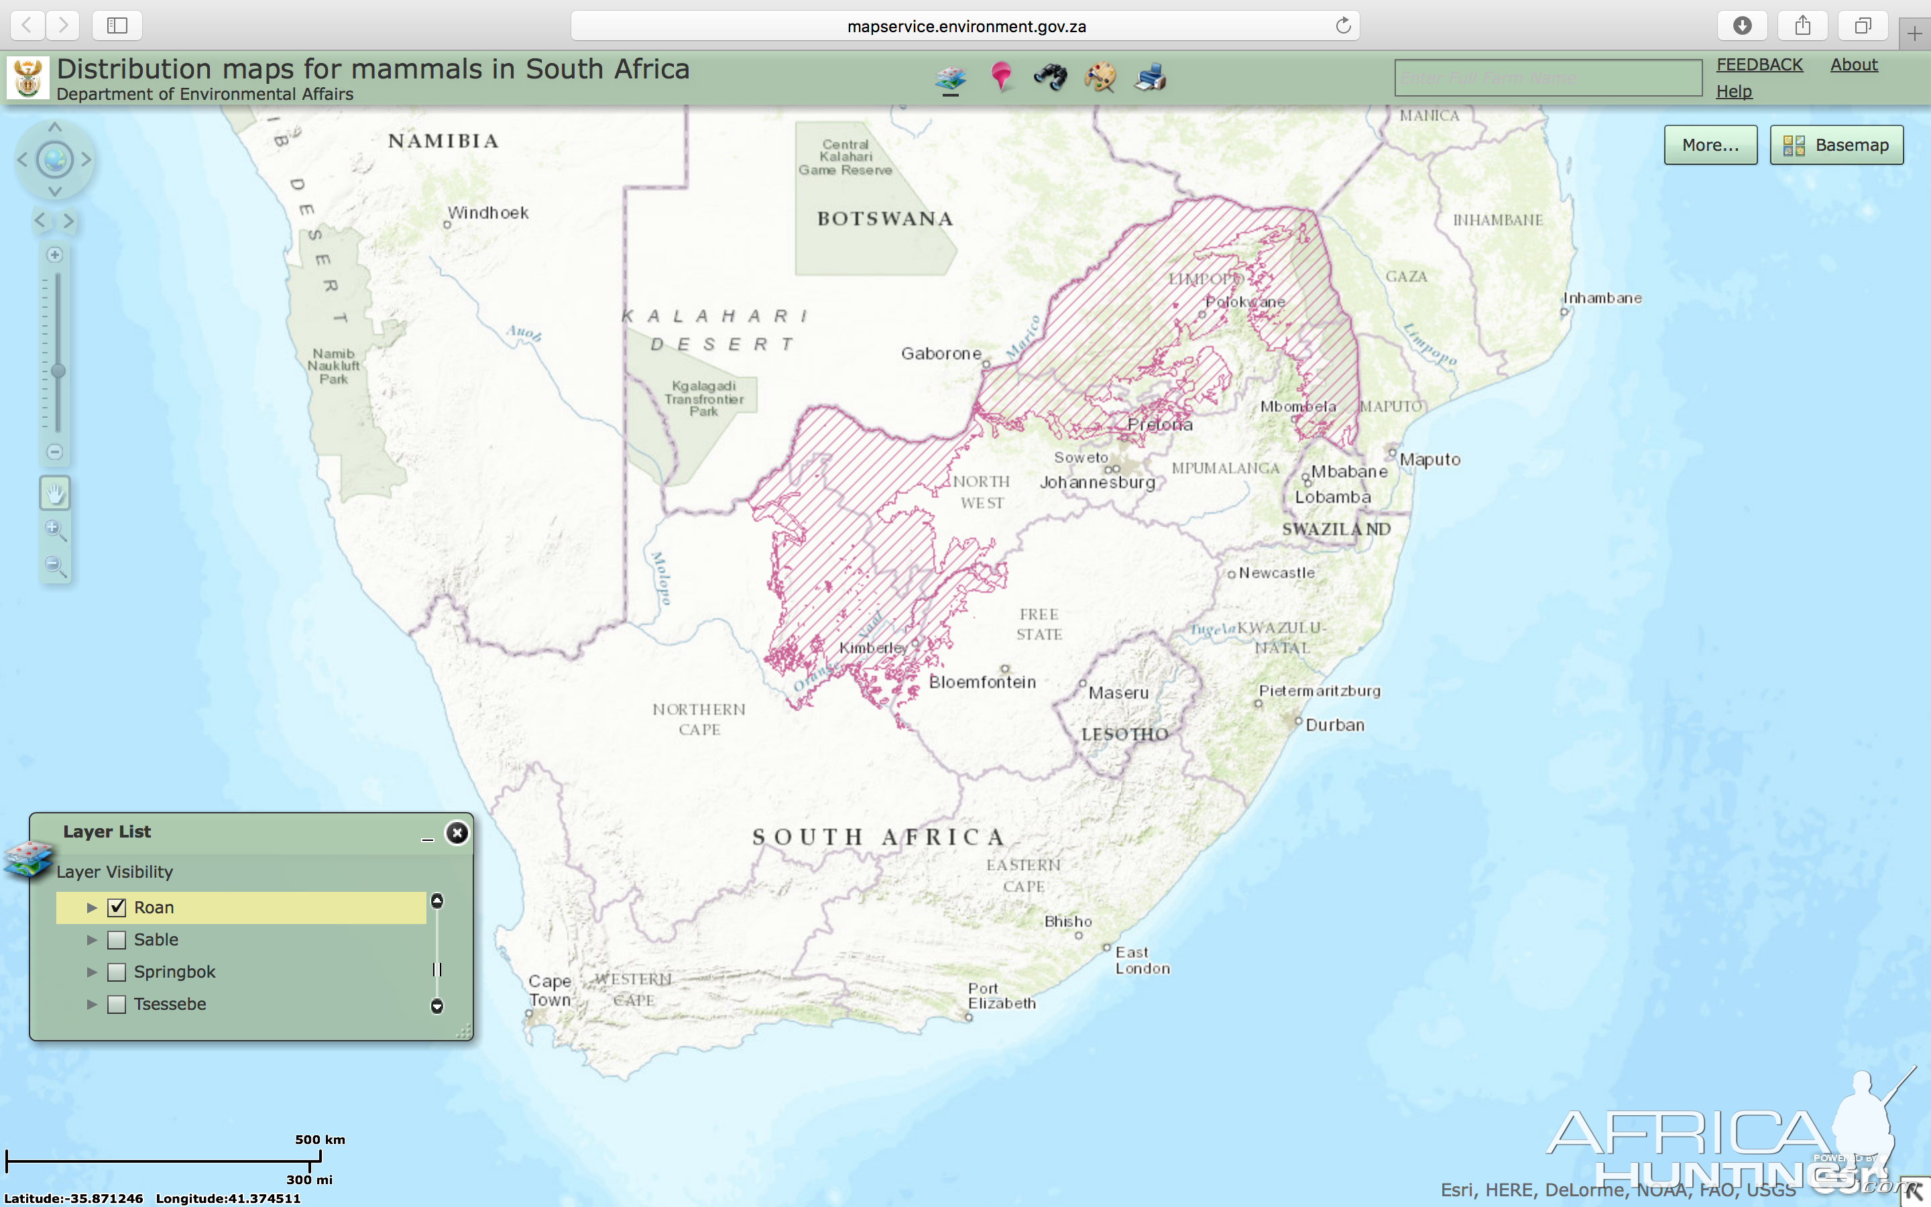Click the Durban city label
The image size is (1931, 1207).
click(x=1335, y=725)
